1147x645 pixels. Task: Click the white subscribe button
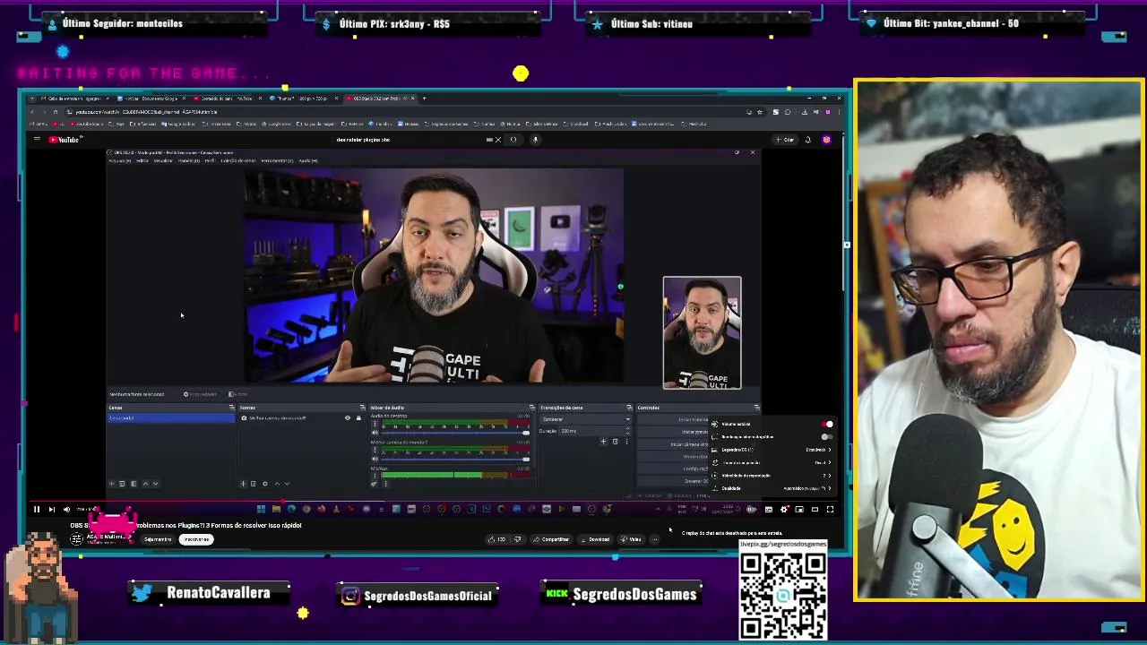point(196,539)
